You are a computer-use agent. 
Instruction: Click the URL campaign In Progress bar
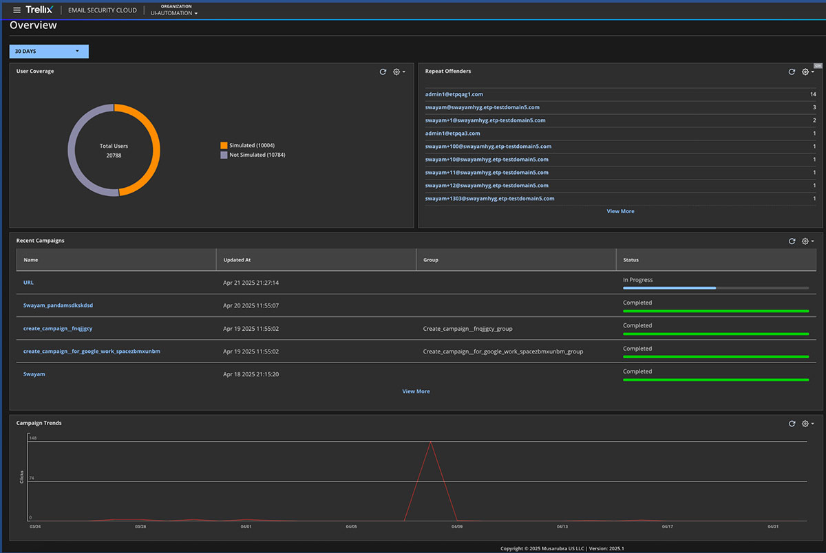pos(715,288)
